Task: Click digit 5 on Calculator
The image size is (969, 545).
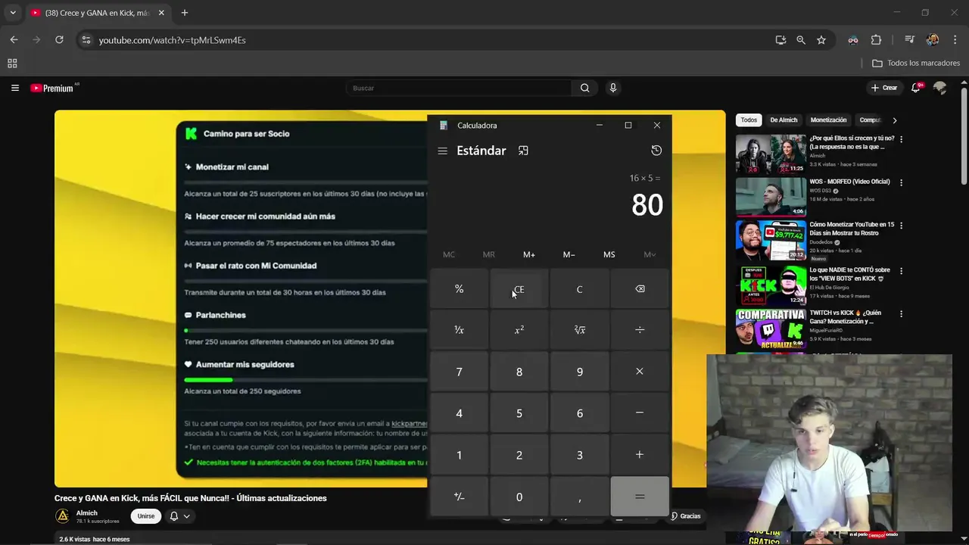Action: click(519, 413)
